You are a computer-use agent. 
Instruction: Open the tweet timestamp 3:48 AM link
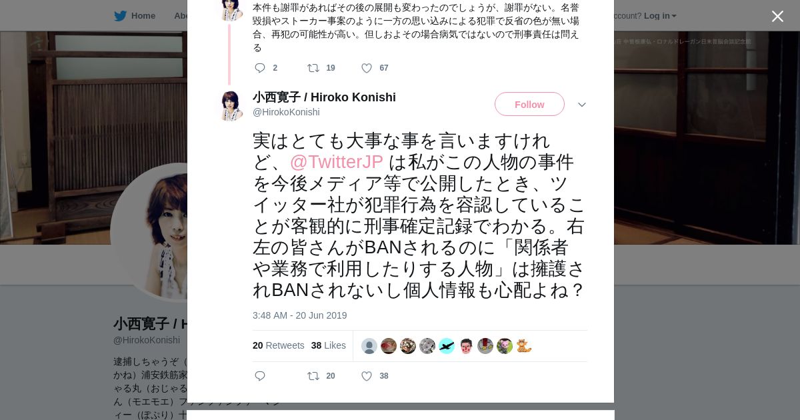click(x=299, y=315)
